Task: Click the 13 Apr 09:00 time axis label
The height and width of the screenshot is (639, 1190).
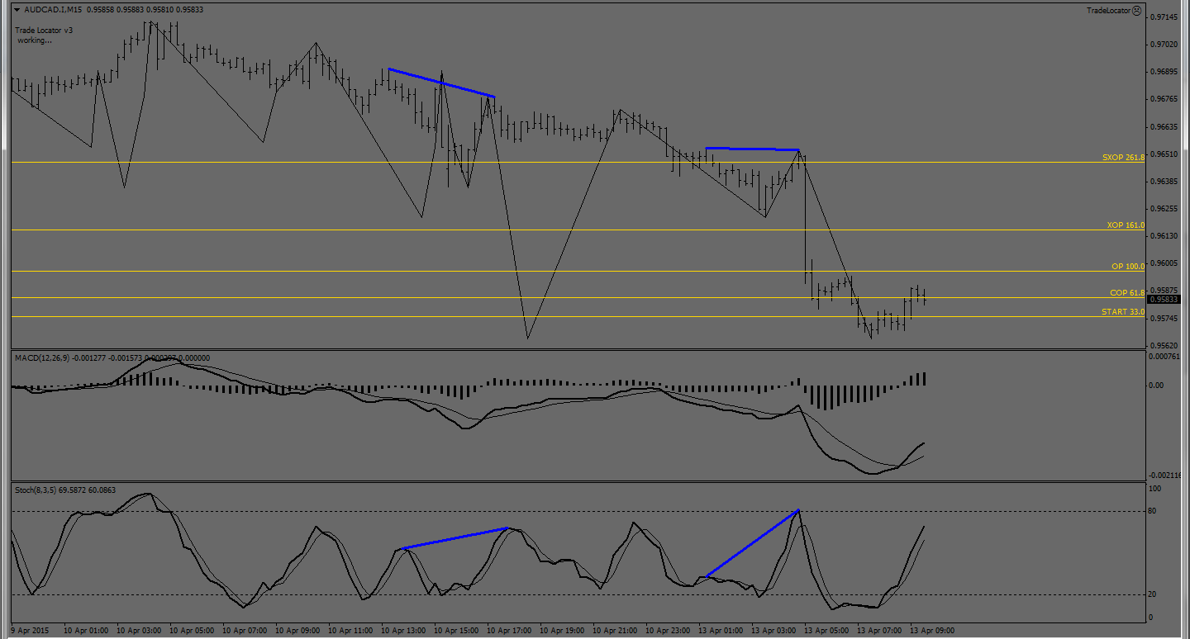Action: click(931, 630)
